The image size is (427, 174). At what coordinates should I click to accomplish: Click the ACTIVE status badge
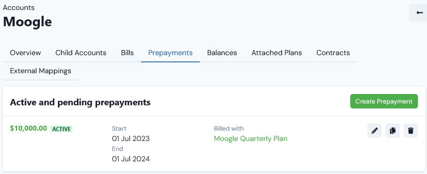pos(61,129)
